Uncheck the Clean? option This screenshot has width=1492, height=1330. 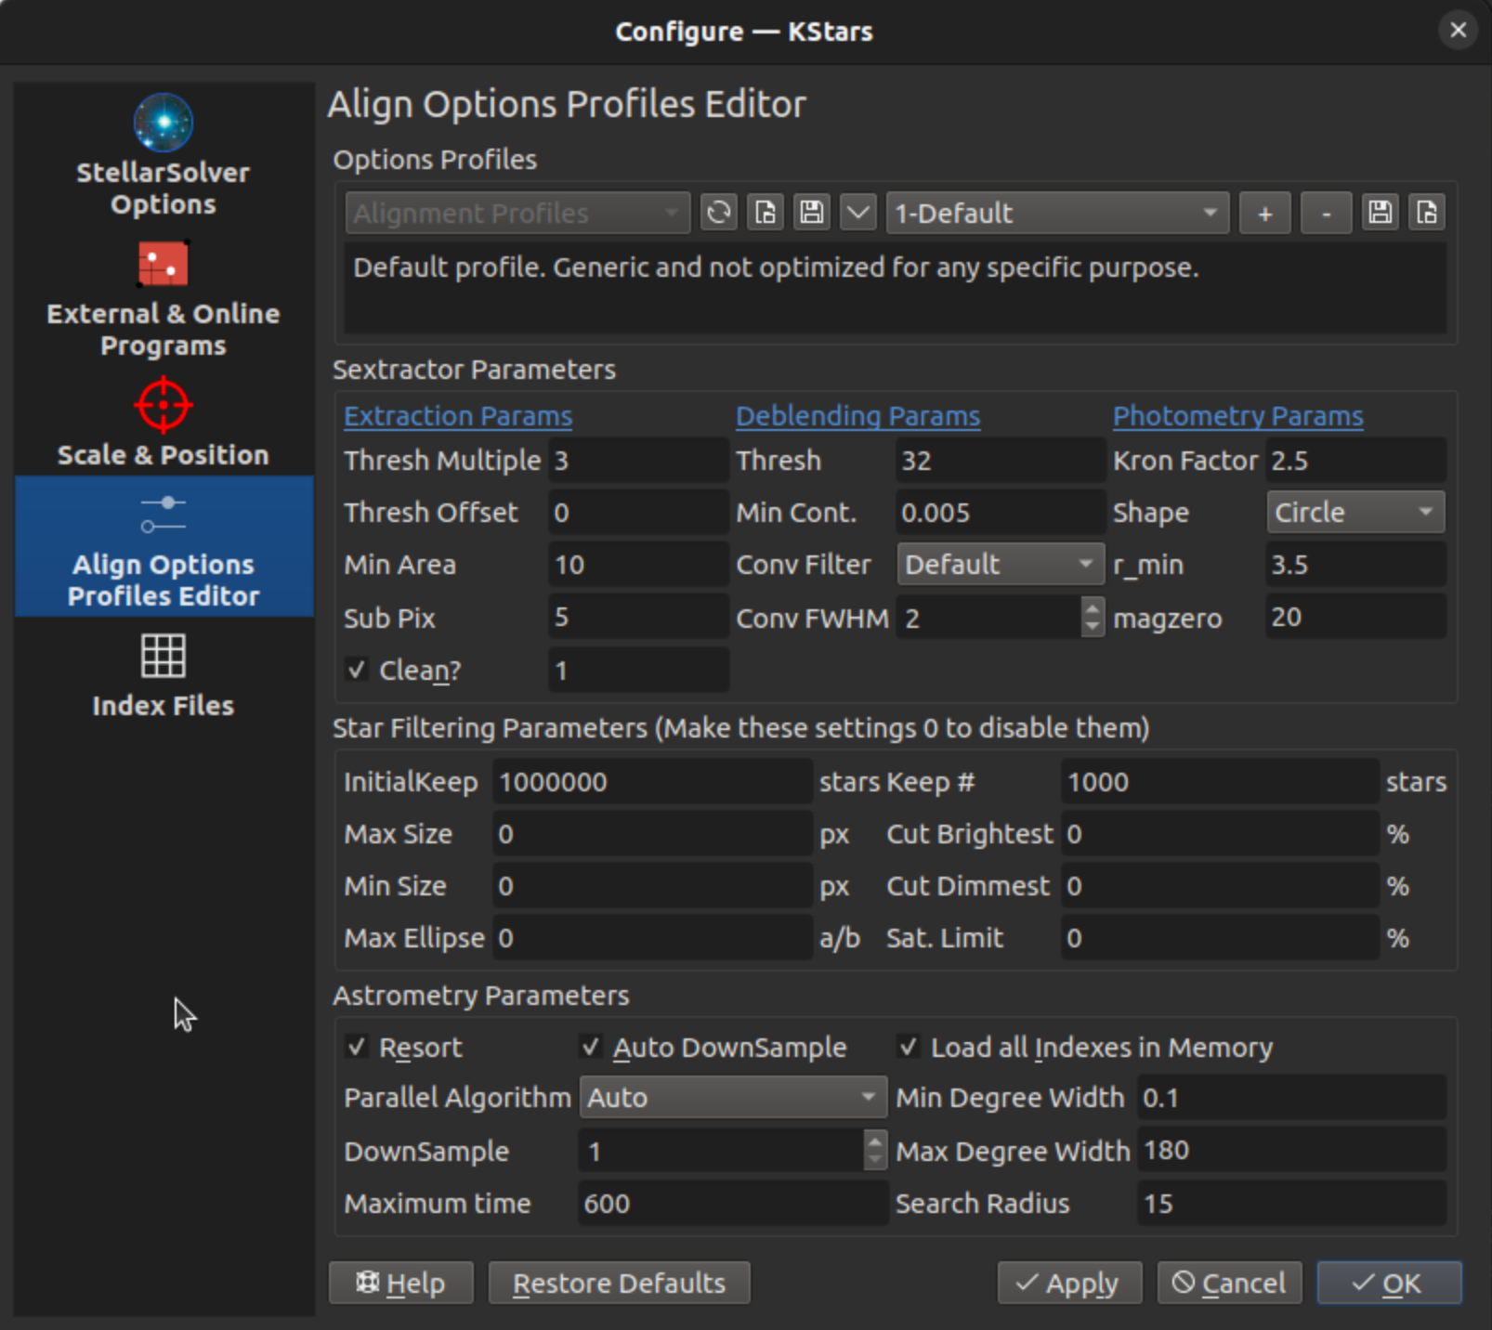(356, 670)
